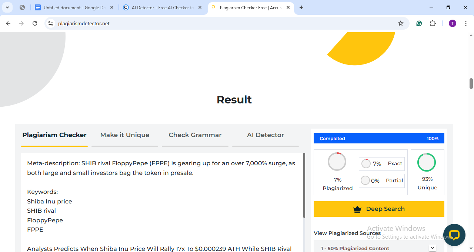Switch to the Untitled document Google Docs tab
This screenshot has width=474, height=252.
[74, 7]
